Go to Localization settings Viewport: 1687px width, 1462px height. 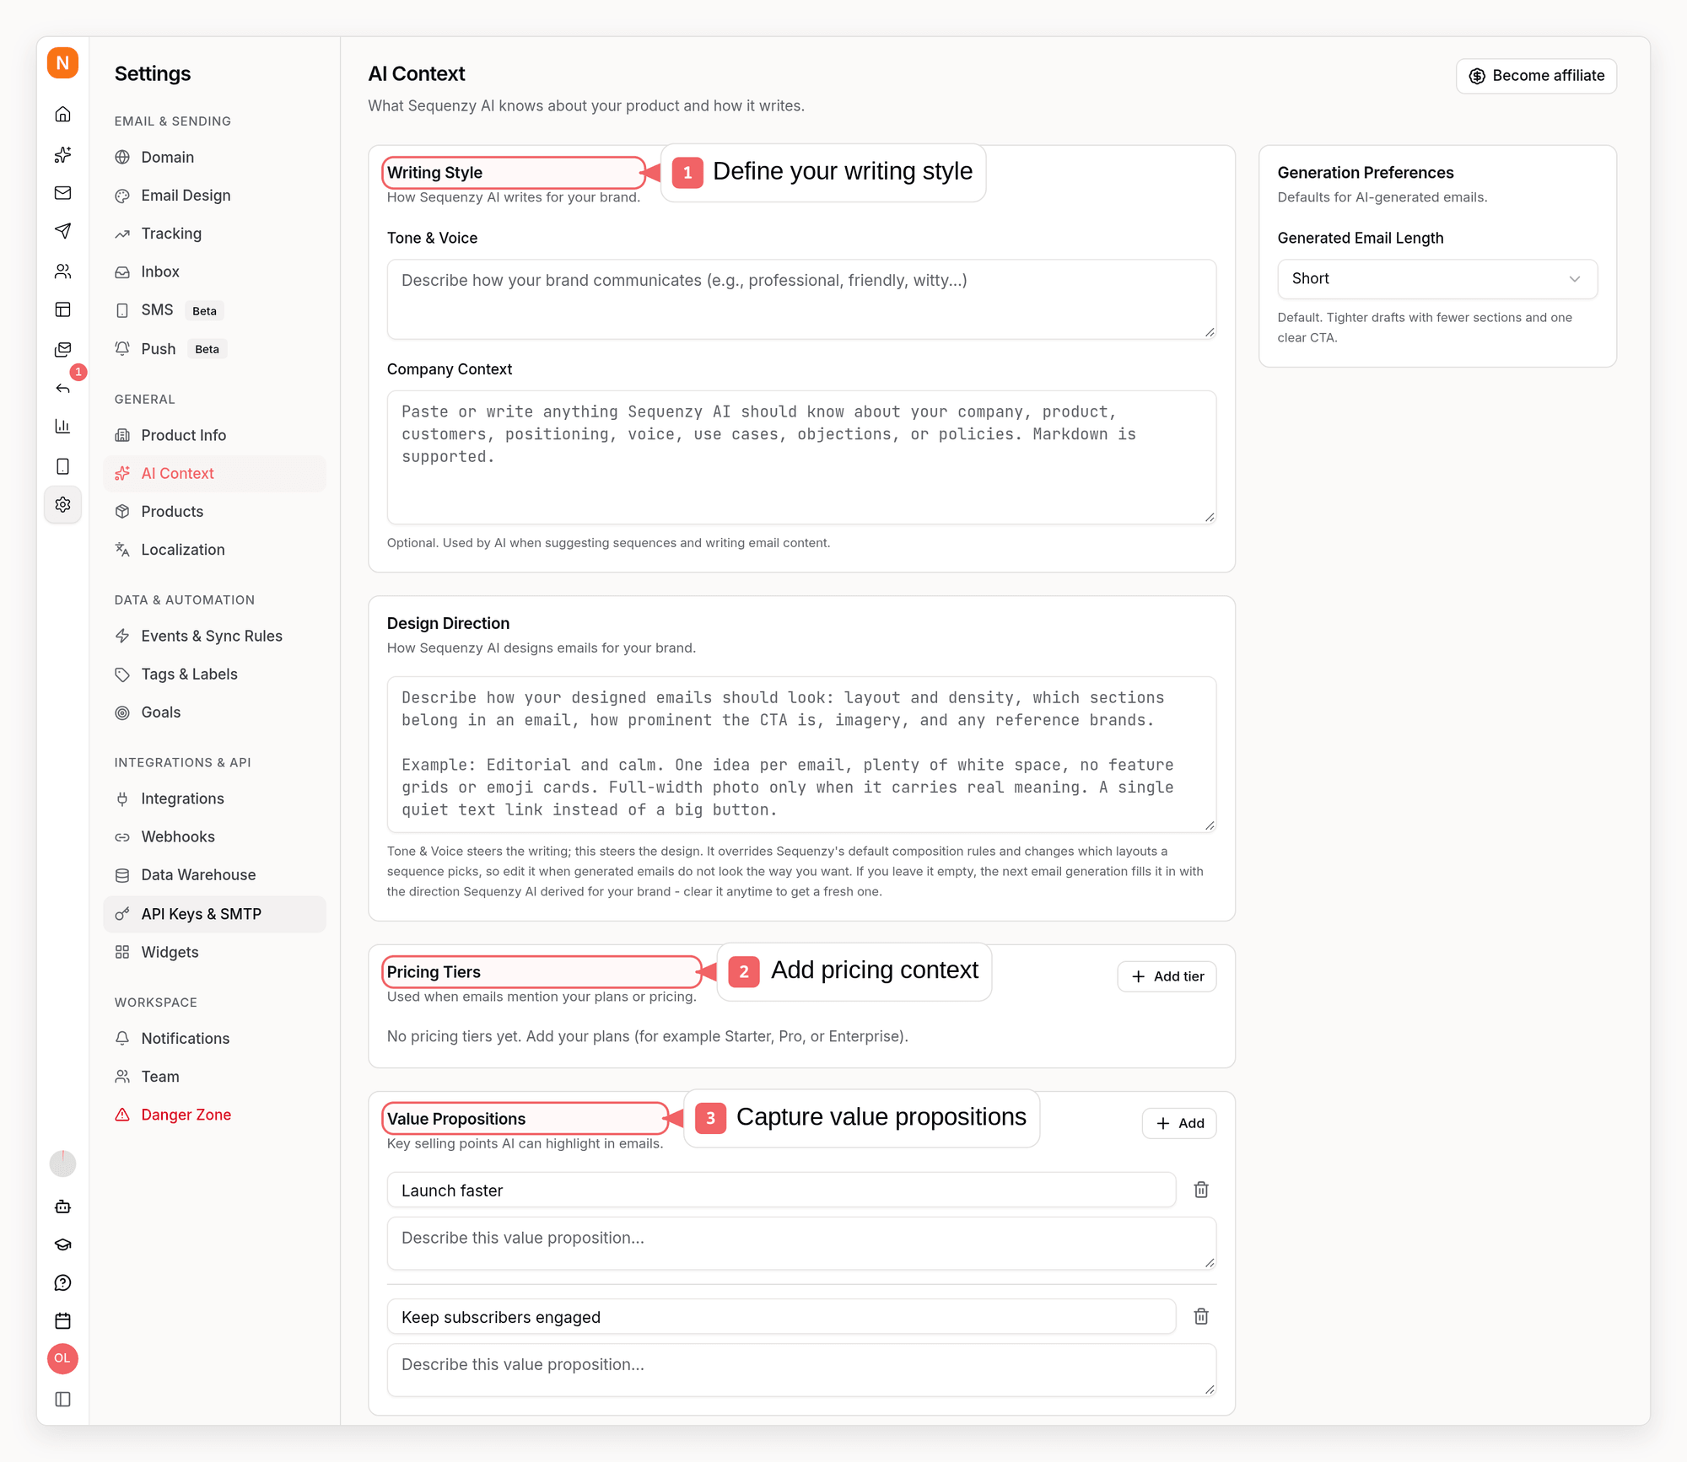pos(214,550)
